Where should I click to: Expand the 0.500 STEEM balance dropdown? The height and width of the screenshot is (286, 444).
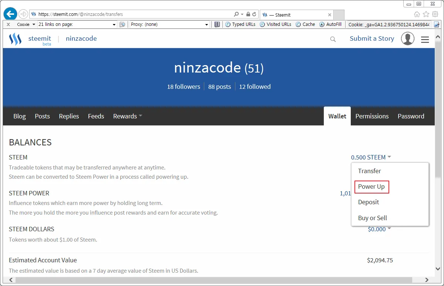coord(371,157)
